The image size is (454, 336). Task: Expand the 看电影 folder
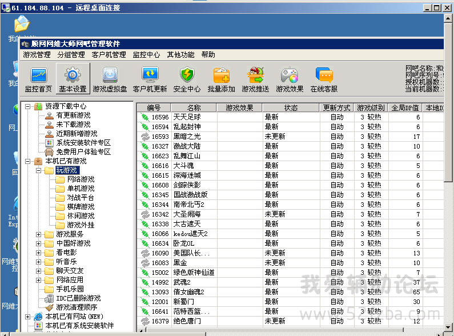pos(38,253)
